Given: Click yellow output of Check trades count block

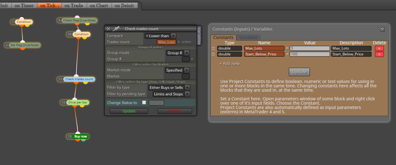Looking at the screenshot, I should (x=85, y=82).
